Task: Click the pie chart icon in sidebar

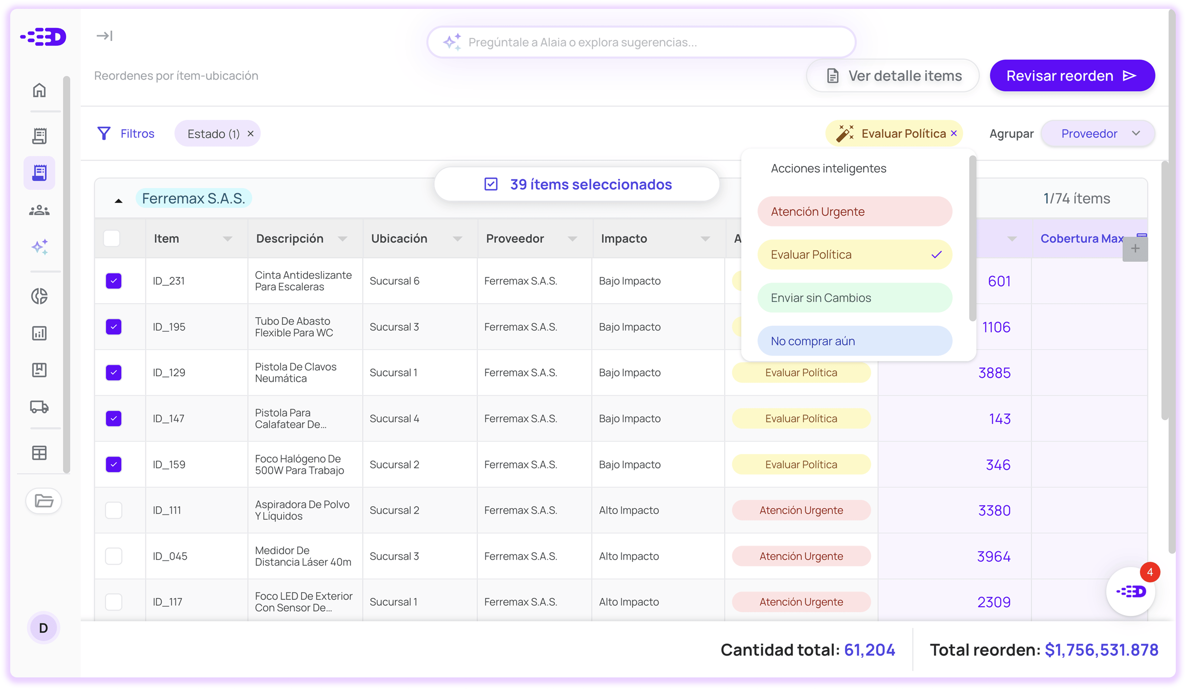Action: pyautogui.click(x=40, y=296)
